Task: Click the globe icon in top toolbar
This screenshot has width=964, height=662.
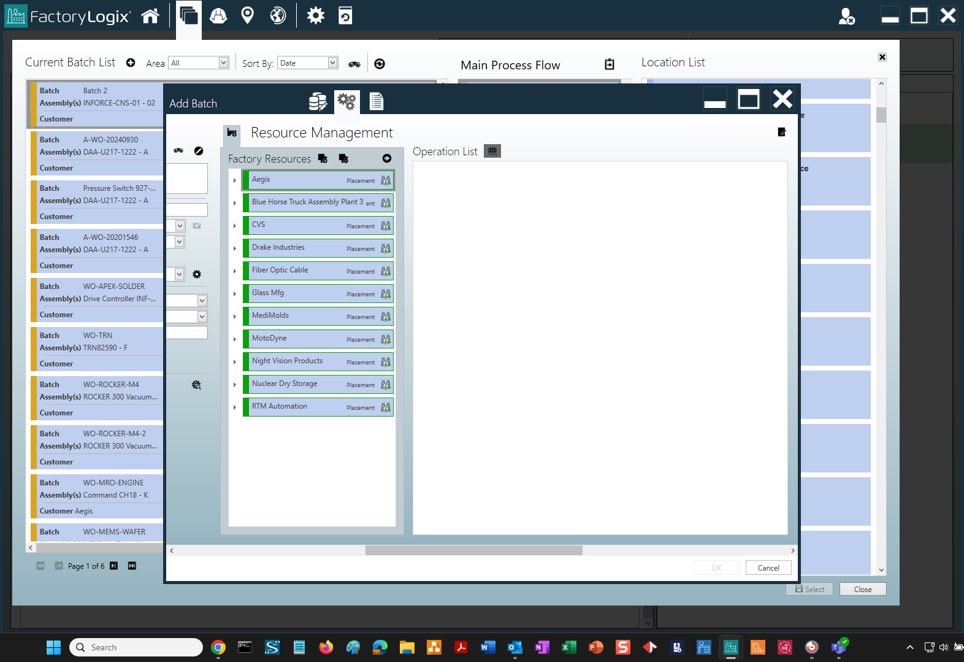Action: pyautogui.click(x=278, y=16)
